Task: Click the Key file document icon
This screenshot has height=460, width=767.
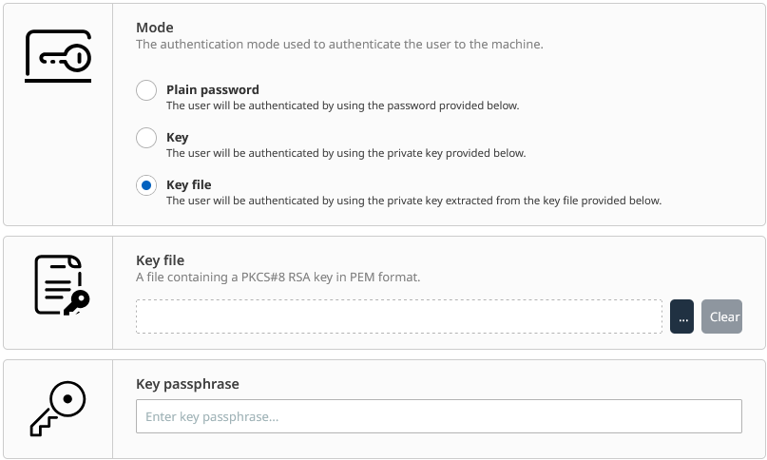Action: [61, 284]
